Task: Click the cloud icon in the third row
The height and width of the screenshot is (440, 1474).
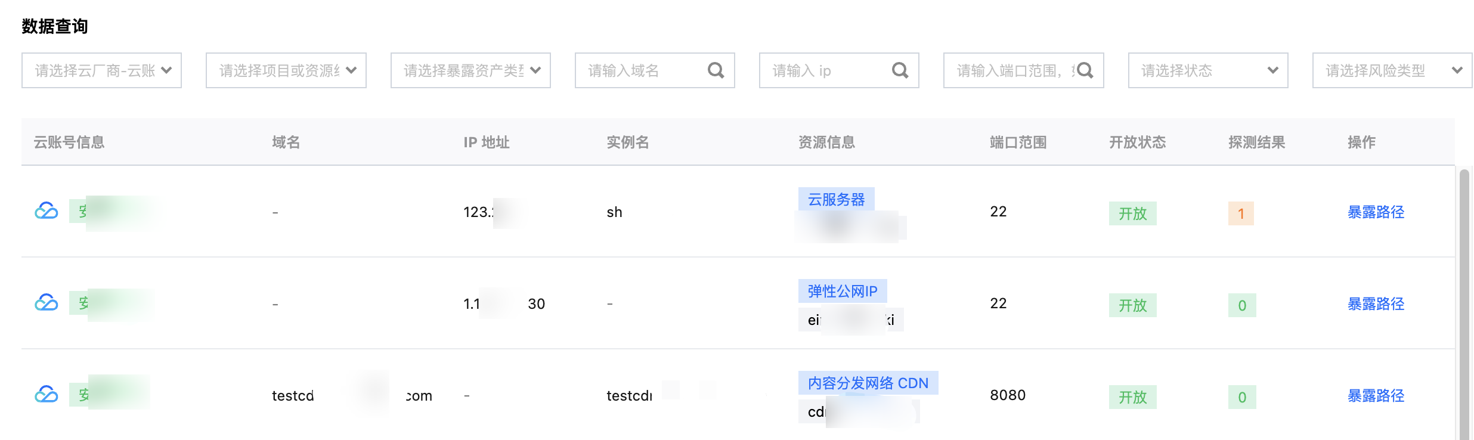Action: (x=47, y=395)
